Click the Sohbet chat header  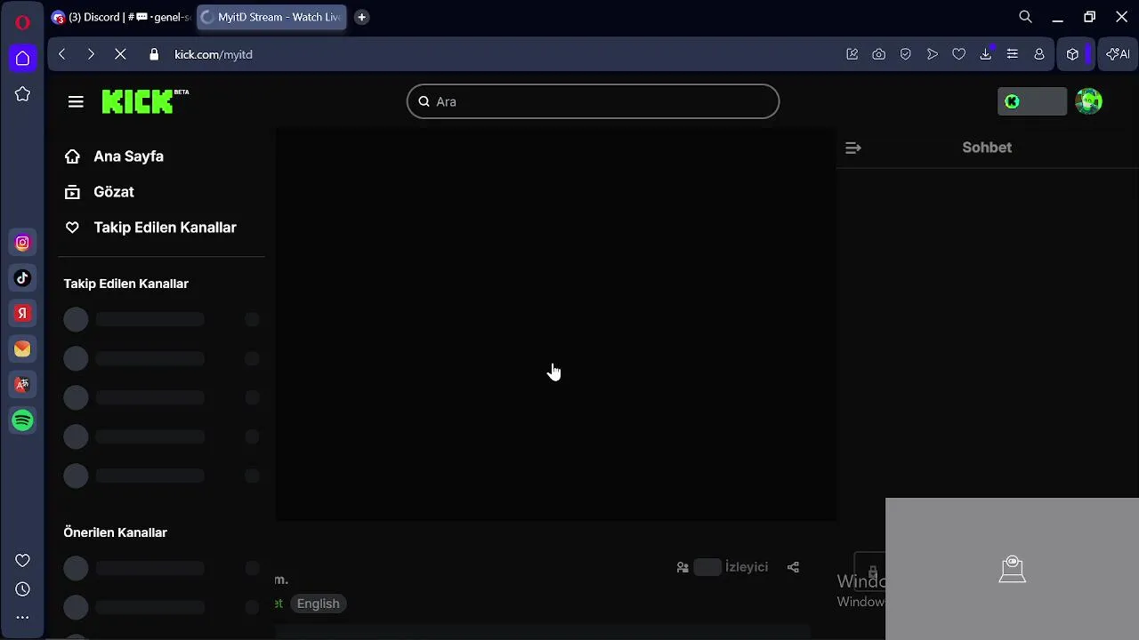(987, 148)
